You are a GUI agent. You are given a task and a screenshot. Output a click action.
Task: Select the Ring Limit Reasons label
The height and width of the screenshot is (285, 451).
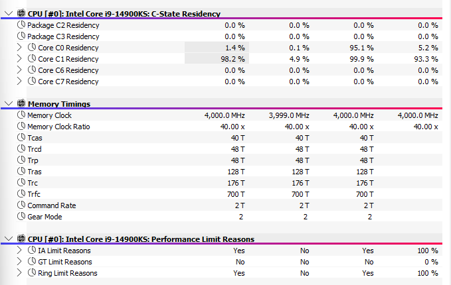[x=68, y=273]
